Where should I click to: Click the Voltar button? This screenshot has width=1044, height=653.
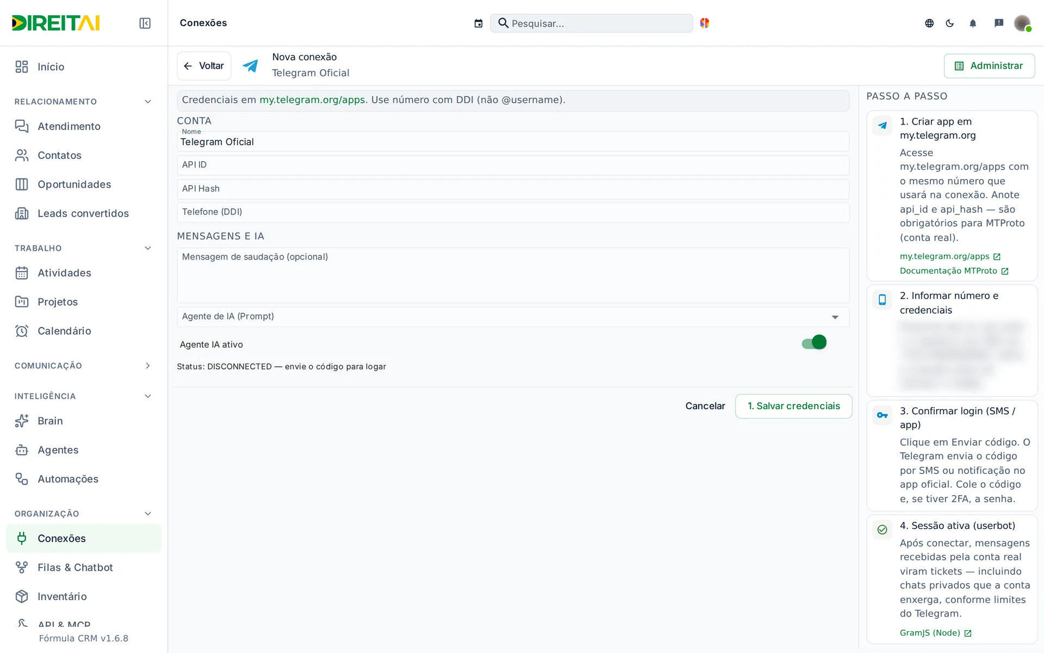tap(204, 66)
